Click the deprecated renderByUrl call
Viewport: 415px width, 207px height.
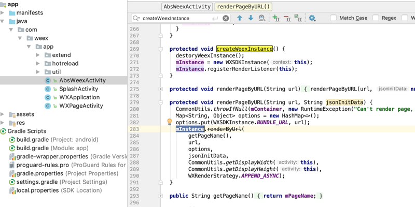point(224,129)
